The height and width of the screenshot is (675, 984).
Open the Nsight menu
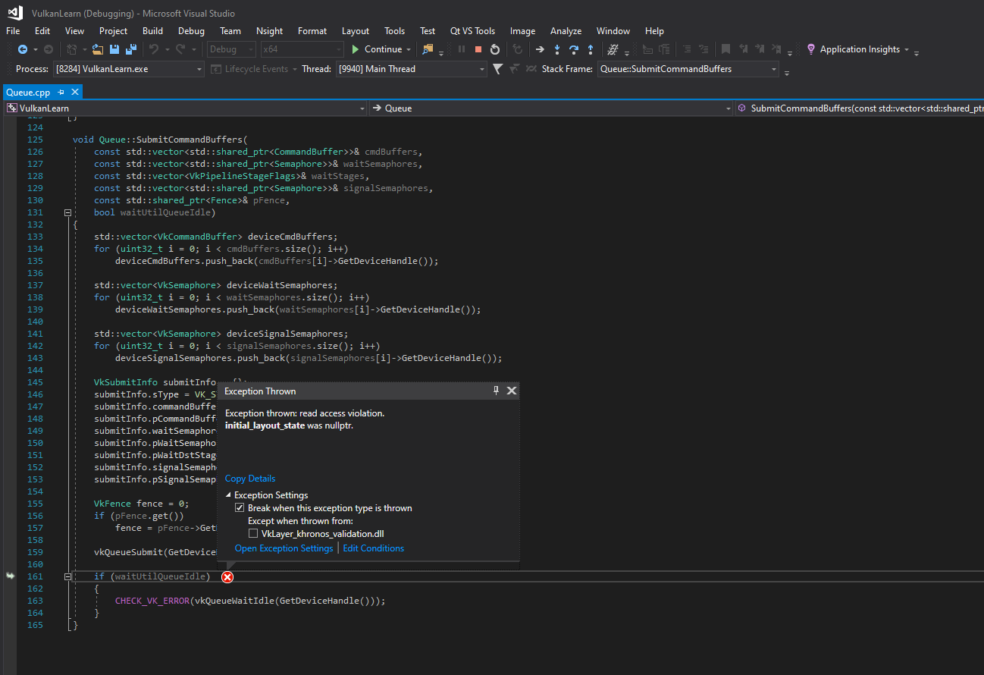click(269, 30)
